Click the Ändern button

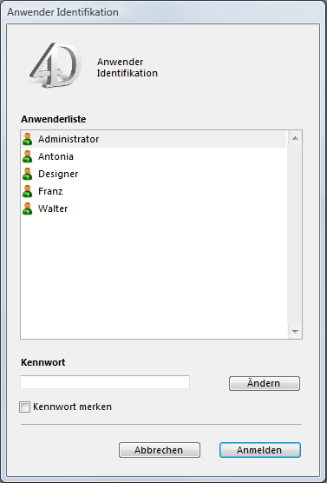pyautogui.click(x=265, y=383)
